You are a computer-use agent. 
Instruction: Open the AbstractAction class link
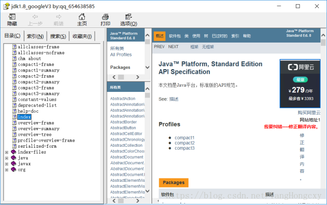coord(123,98)
